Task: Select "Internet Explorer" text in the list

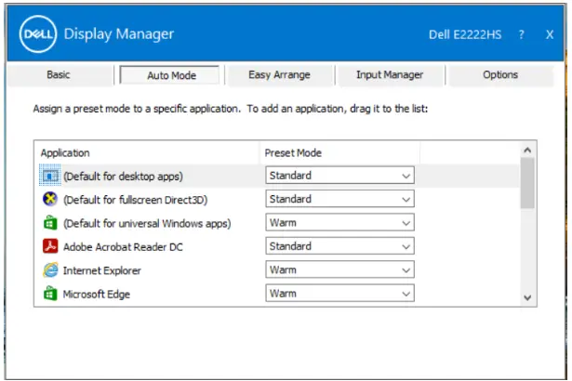Action: tap(101, 270)
